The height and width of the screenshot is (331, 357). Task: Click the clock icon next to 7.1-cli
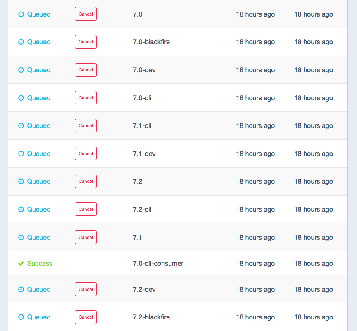tap(21, 125)
